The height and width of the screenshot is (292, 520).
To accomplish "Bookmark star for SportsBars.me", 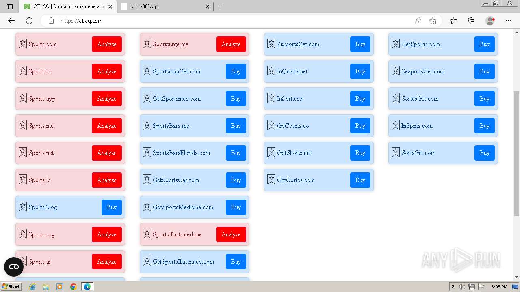I will [x=147, y=125].
